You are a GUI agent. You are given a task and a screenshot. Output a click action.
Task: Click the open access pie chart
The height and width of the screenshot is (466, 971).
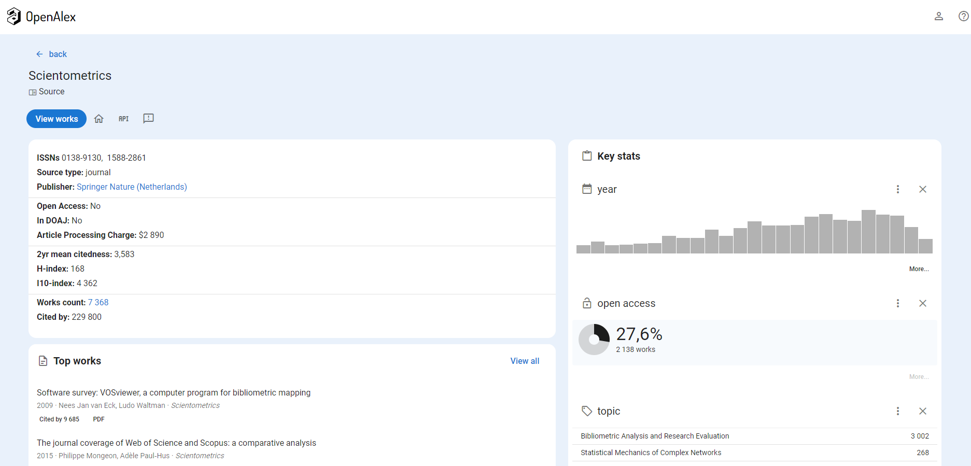tap(594, 340)
